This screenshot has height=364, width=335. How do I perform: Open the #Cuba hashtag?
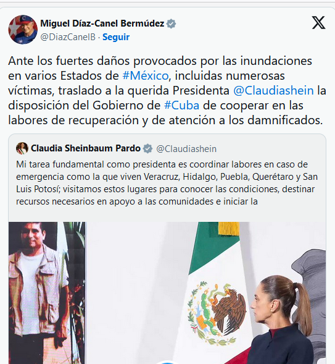click(181, 106)
